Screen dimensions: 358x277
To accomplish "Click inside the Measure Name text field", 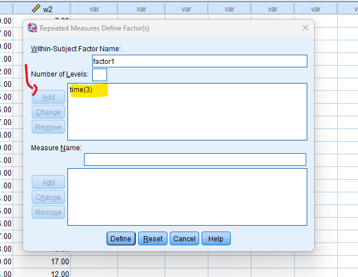I will click(195, 160).
